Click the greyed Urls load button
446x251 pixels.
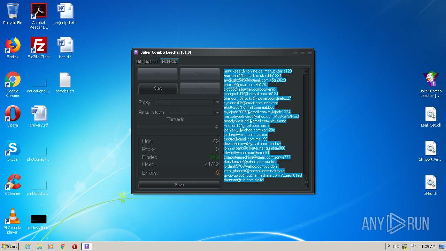(158, 74)
